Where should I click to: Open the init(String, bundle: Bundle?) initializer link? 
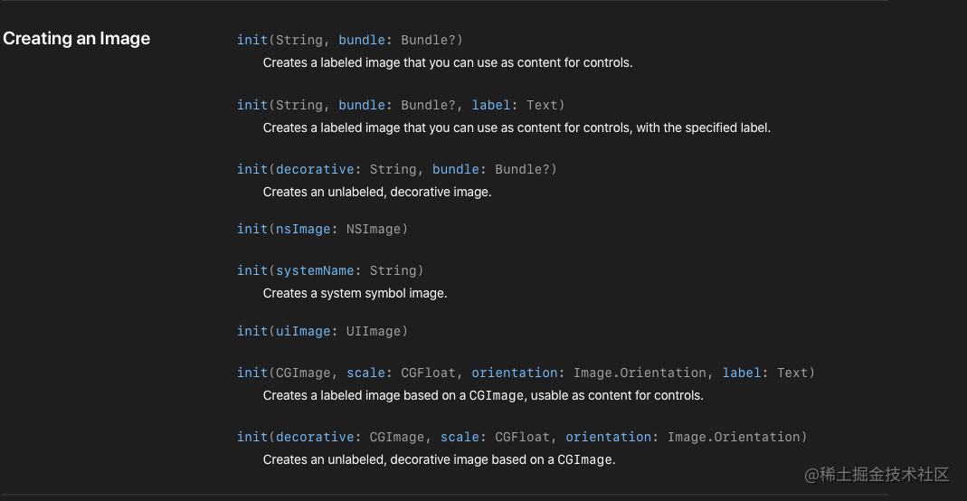pos(350,40)
